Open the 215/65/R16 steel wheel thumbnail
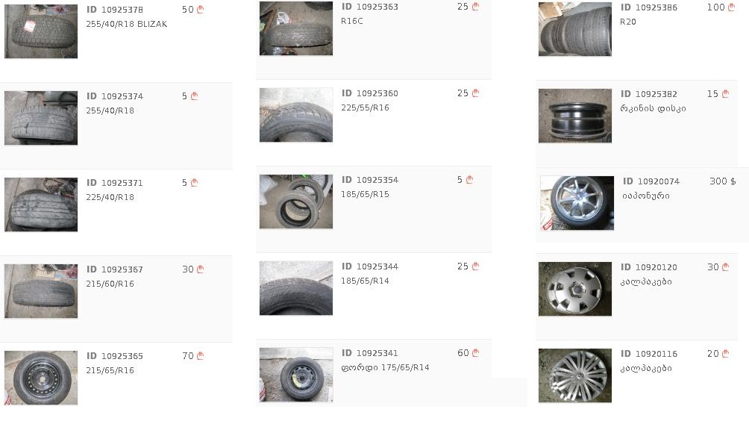Image resolution: width=749 pixels, height=427 pixels. pos(41,378)
